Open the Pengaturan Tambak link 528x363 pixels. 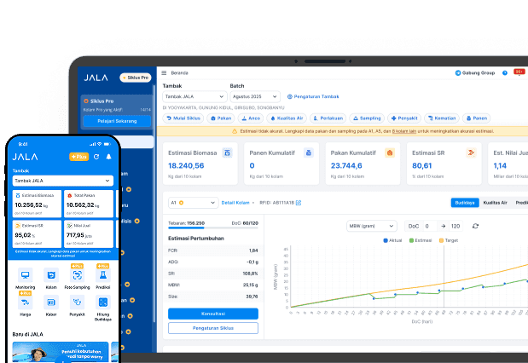click(x=313, y=97)
